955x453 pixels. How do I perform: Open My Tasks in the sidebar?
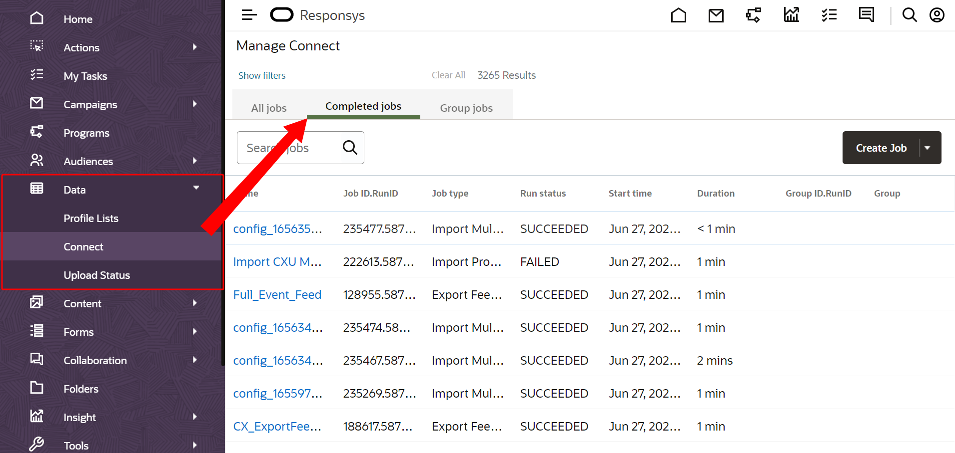pyautogui.click(x=85, y=76)
